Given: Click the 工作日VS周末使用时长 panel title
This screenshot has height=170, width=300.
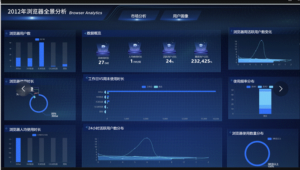Looking at the screenshot, I should click(x=106, y=79).
